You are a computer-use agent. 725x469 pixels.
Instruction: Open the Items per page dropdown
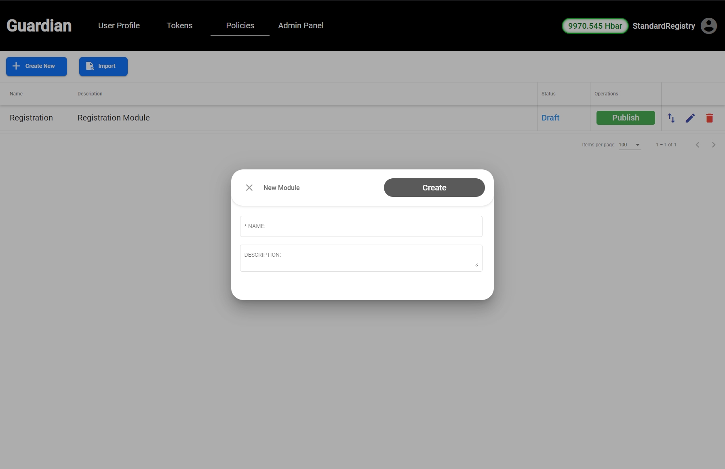(x=630, y=145)
